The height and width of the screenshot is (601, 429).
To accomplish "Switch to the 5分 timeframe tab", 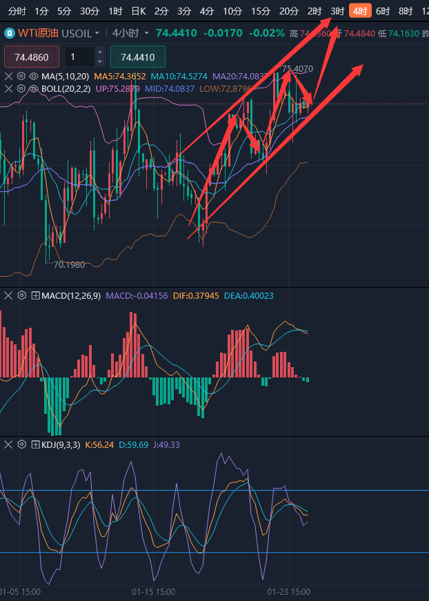I will [64, 12].
